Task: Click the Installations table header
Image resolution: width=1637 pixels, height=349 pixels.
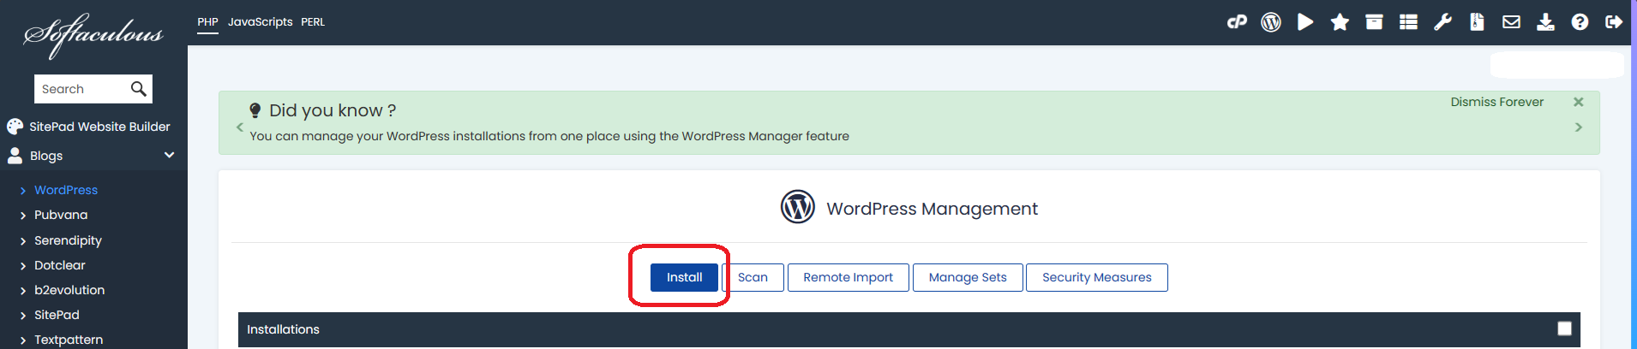Action: pyautogui.click(x=909, y=329)
